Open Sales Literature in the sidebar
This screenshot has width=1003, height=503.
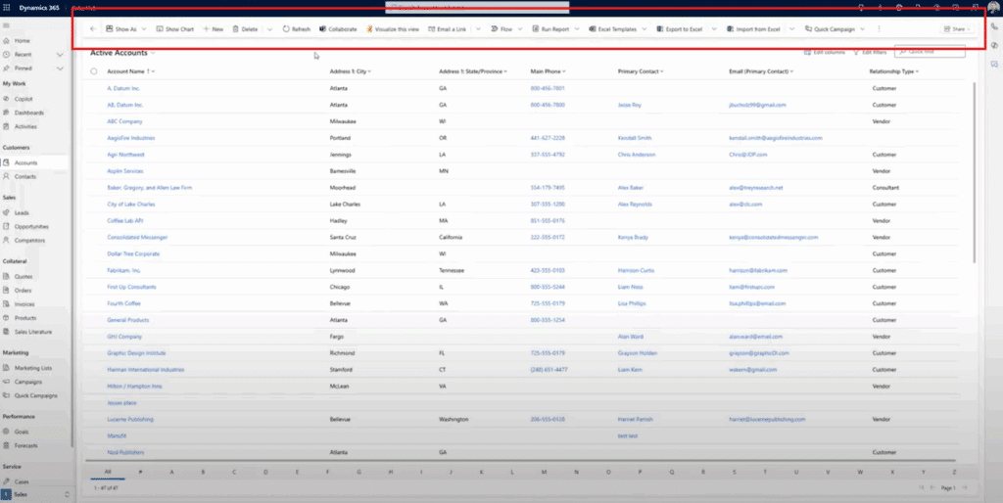point(33,332)
